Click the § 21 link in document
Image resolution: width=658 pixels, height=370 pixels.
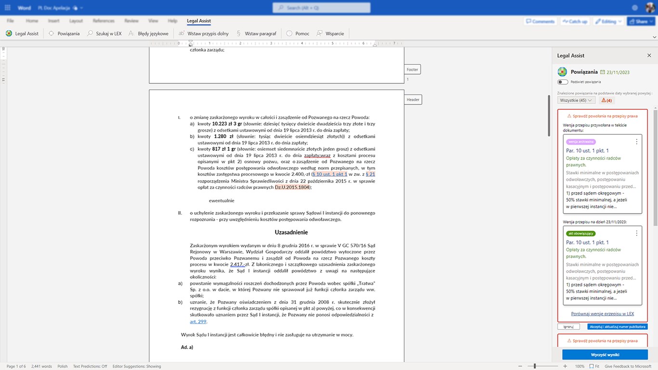(x=370, y=174)
